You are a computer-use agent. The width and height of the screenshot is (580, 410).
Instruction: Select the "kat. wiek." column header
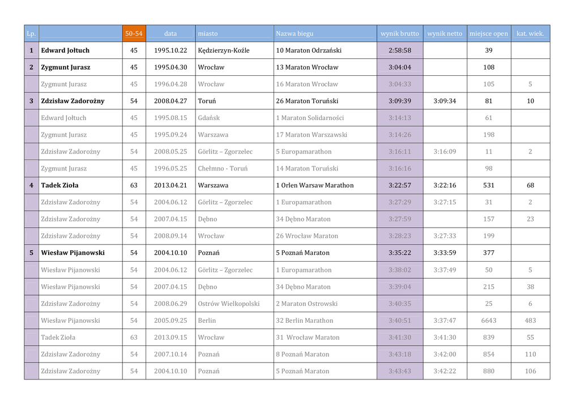coord(530,33)
